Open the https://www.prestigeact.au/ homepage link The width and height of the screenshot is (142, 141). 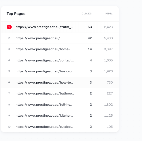tap(38, 38)
